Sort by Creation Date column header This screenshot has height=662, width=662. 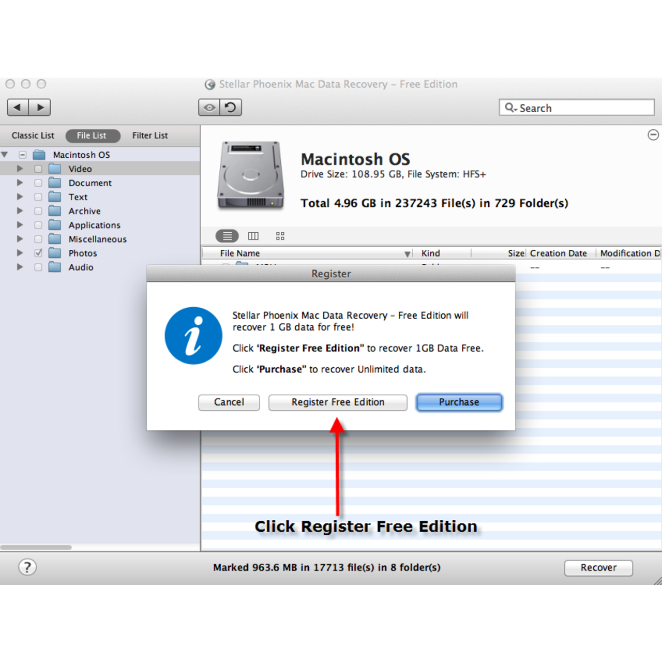tap(561, 253)
